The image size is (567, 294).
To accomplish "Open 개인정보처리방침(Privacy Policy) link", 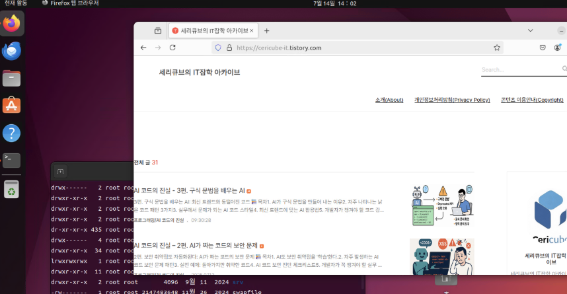I will click(x=452, y=100).
